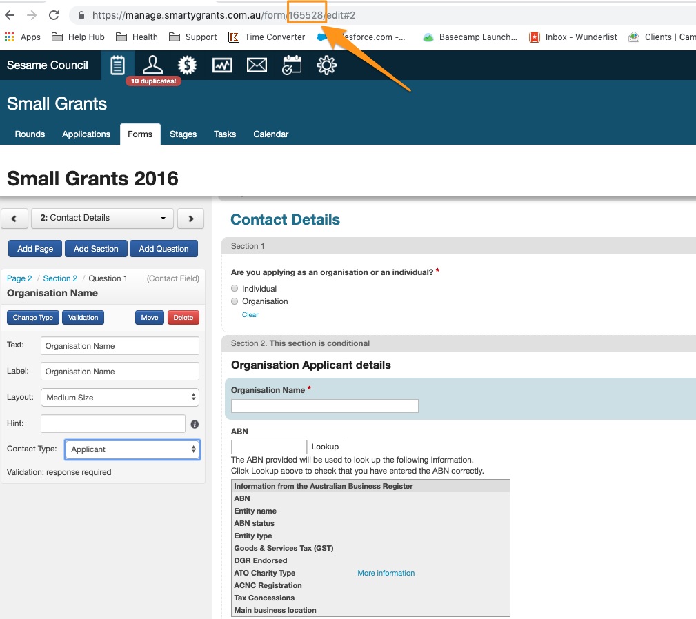This screenshot has width=696, height=619.
Task: Open the forms clipboard icon in top navigation
Action: (118, 65)
